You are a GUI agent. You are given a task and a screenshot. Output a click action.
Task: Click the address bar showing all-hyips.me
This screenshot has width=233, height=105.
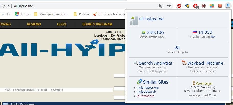[x=77, y=6]
